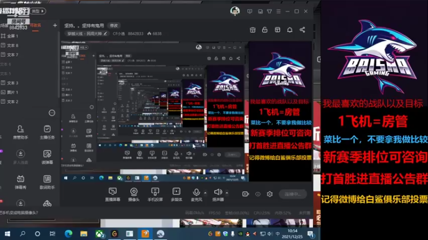
Task: Open the Windows notification center
Action: click(311, 234)
